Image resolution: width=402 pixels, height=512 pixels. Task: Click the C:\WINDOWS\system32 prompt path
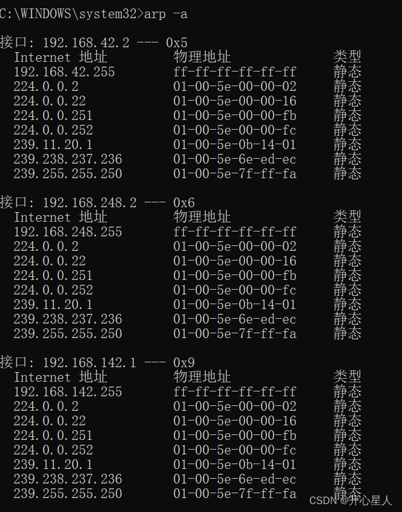click(x=70, y=14)
